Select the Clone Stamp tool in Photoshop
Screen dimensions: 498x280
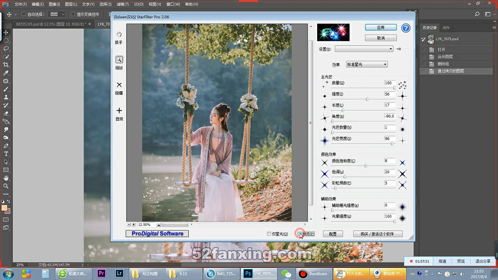click(6, 97)
